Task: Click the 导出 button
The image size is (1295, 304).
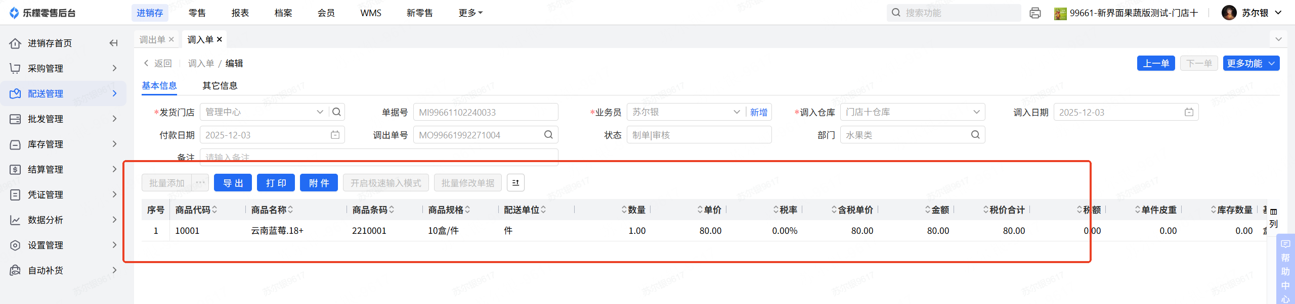Action: (233, 183)
